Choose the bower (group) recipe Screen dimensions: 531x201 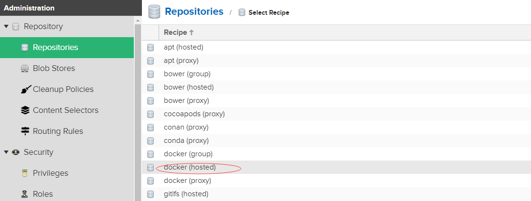[x=187, y=74]
